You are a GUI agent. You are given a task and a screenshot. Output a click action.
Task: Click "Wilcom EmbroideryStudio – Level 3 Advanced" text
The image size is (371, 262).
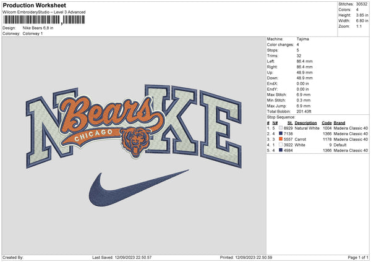(x=44, y=12)
